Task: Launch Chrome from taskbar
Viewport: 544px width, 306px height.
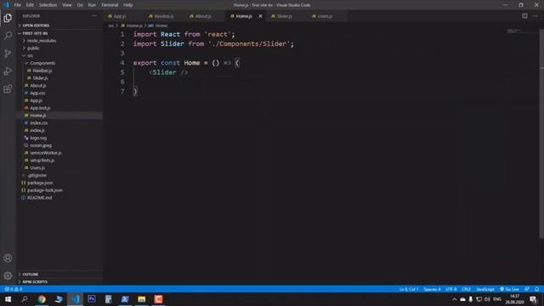Action: click(x=42, y=299)
